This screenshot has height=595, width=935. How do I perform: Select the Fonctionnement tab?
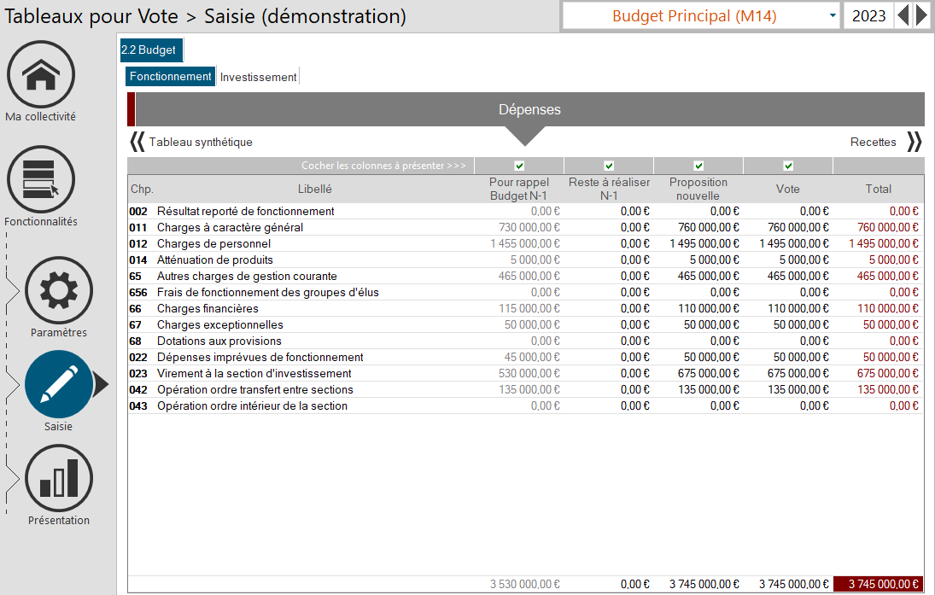coord(171,77)
